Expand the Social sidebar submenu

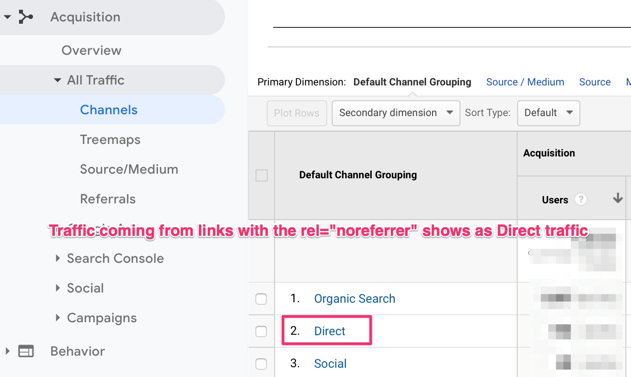[x=58, y=288]
